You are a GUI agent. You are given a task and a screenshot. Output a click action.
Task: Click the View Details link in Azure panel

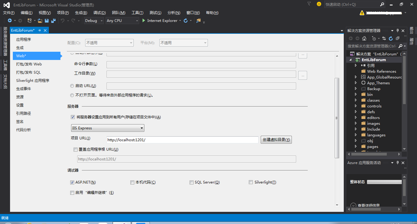369,206
